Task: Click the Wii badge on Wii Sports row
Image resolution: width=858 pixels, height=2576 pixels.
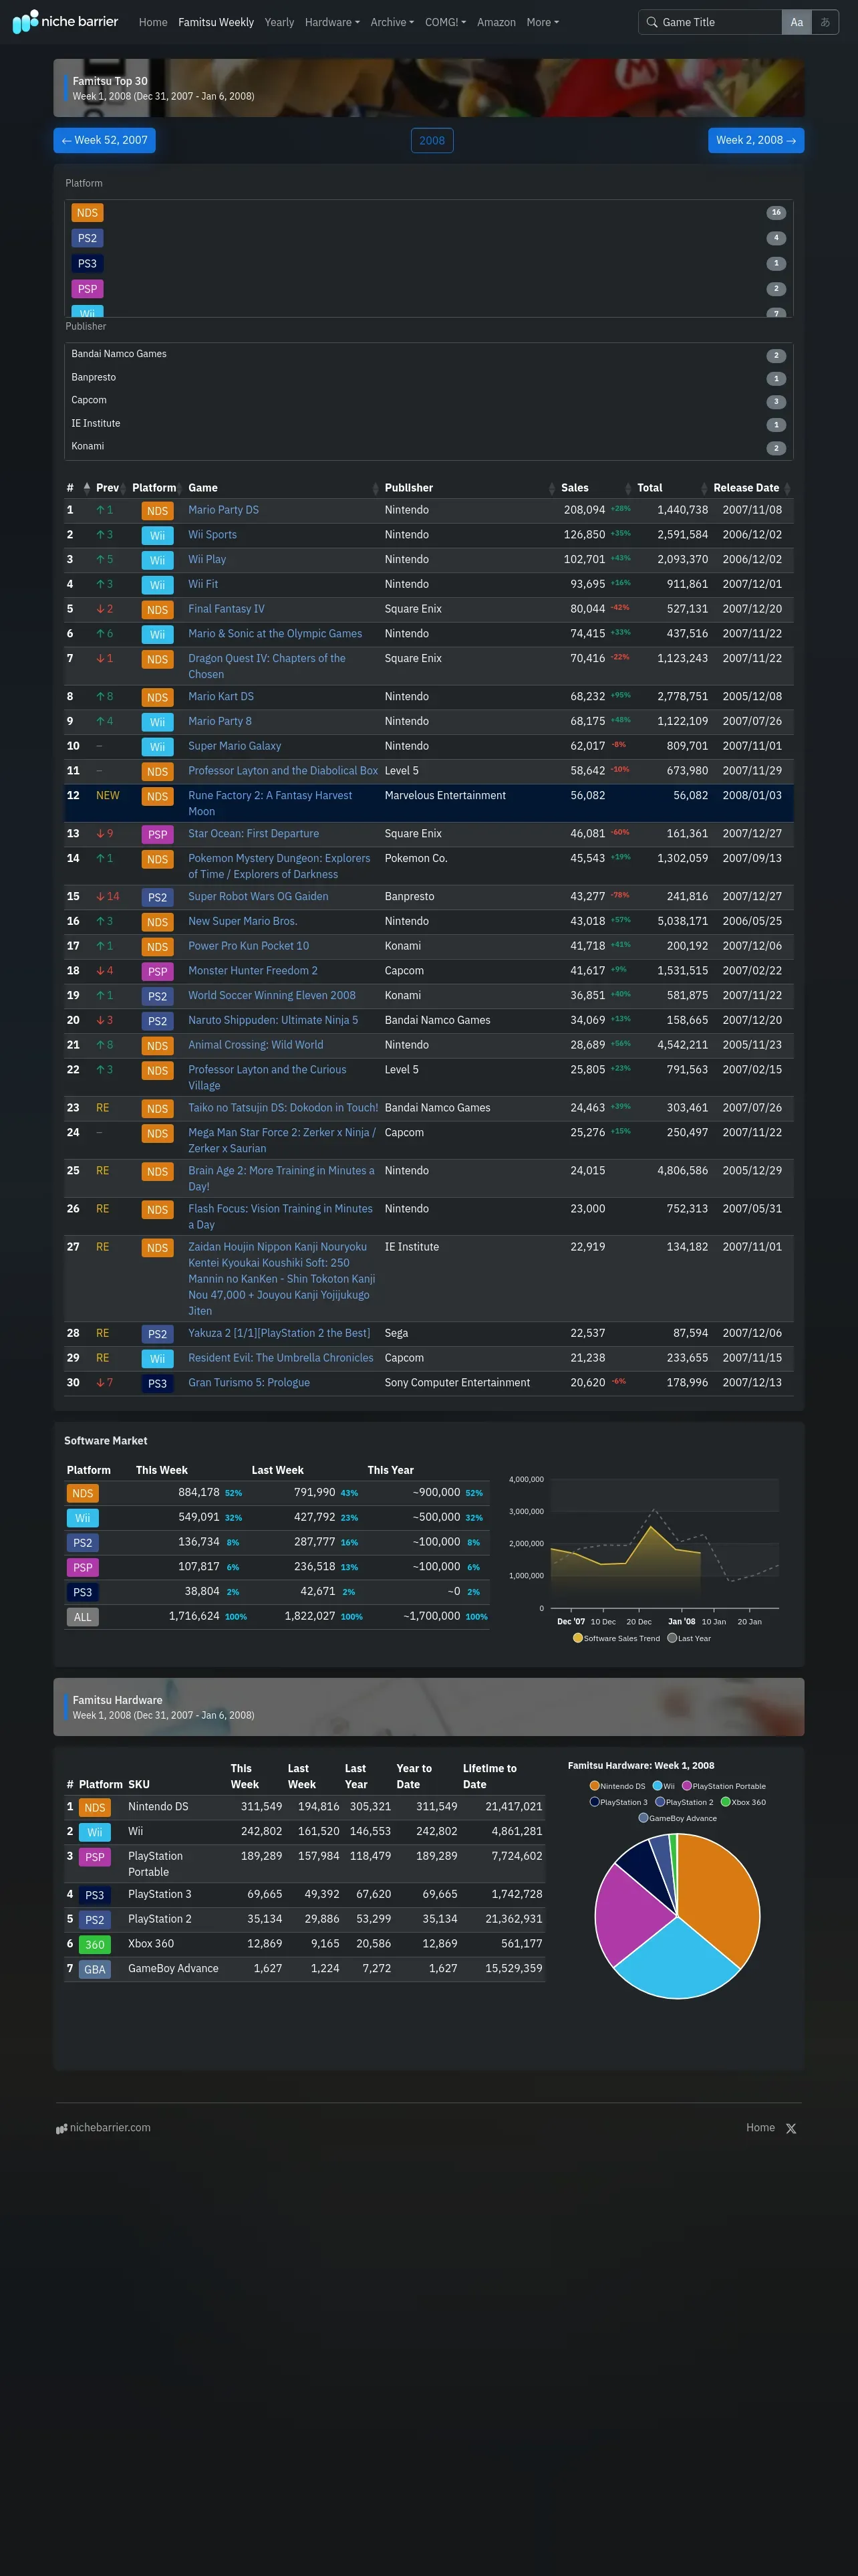Action: pyautogui.click(x=158, y=536)
